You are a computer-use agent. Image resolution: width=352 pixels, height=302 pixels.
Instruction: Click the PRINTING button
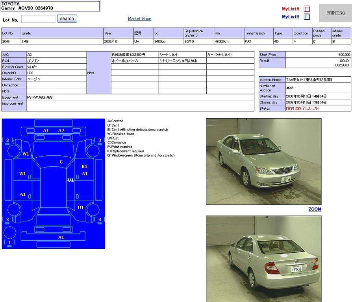tap(335, 13)
